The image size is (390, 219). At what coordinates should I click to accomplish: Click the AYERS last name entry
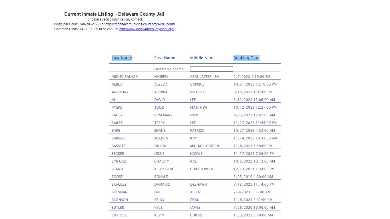click(117, 108)
